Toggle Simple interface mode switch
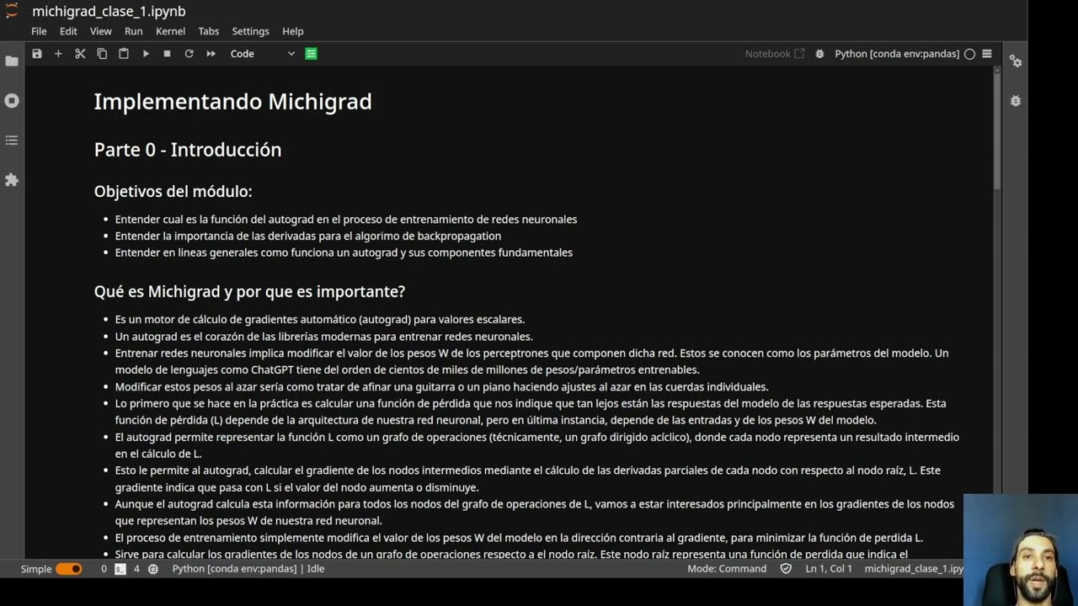1078x606 pixels. point(69,569)
